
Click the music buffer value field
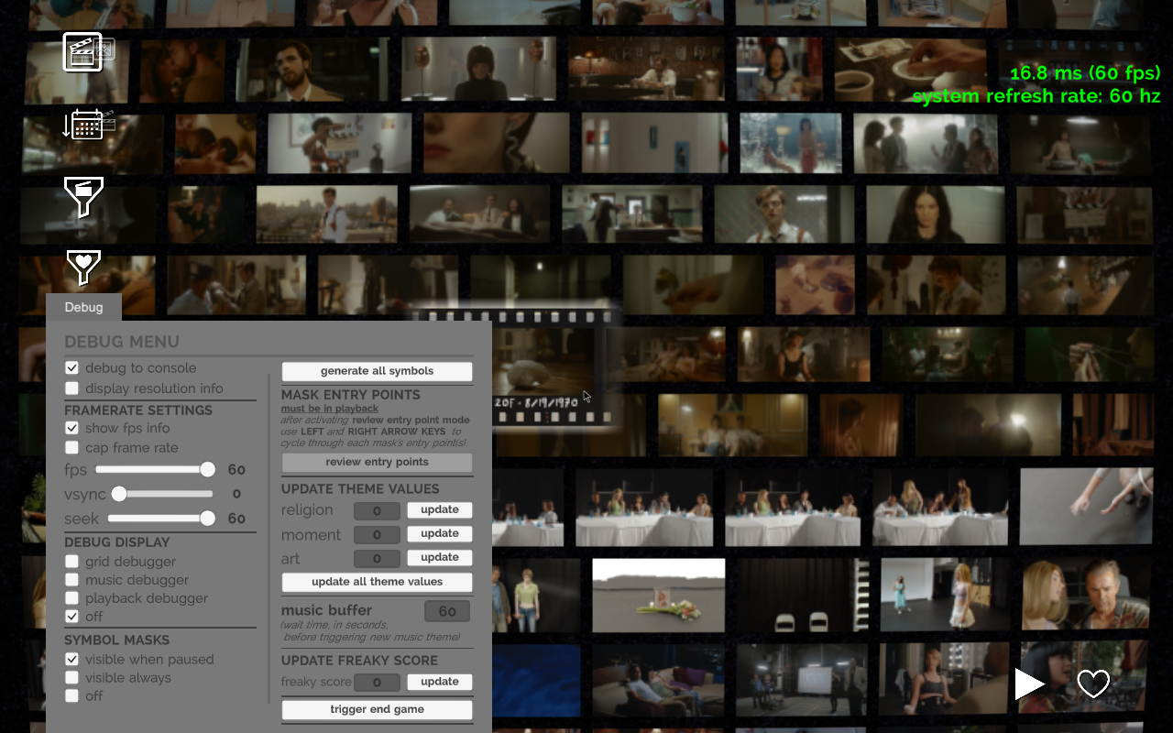point(447,611)
